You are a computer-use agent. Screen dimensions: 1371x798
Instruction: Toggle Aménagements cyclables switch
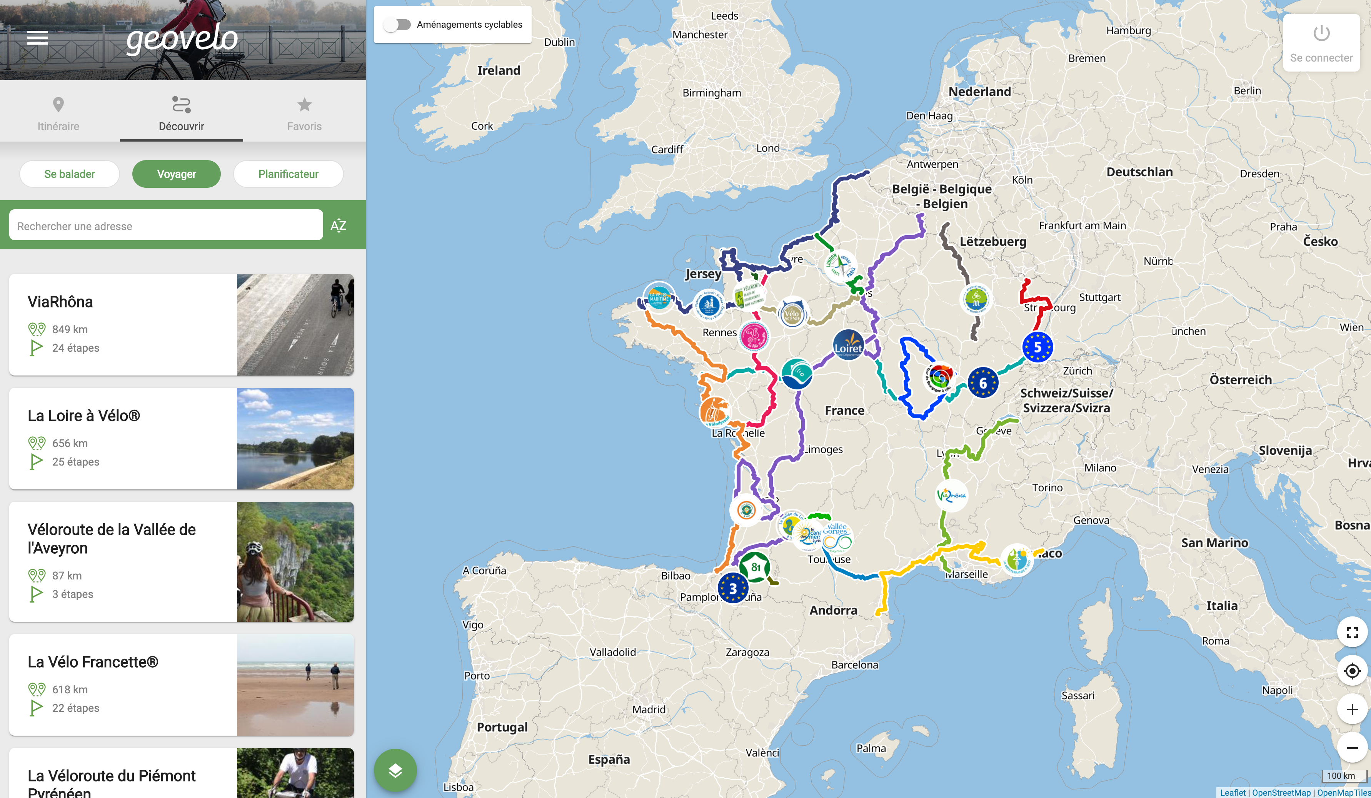pyautogui.click(x=397, y=25)
